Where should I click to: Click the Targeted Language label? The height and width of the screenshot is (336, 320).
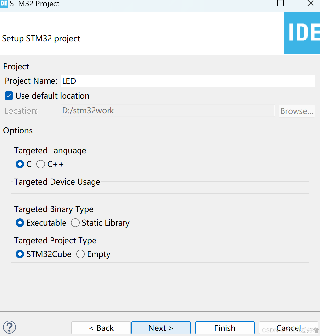tap(50, 151)
